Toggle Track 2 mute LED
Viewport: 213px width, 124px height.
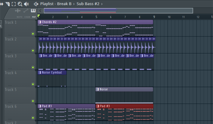pyautogui.click(x=33, y=50)
